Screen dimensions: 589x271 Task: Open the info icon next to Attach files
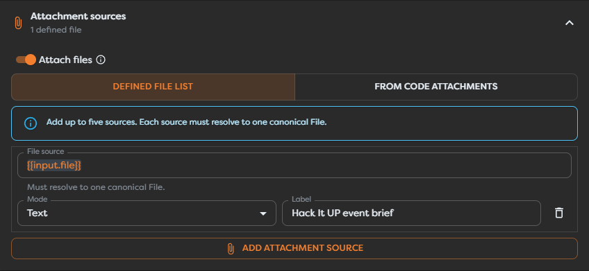click(x=101, y=60)
